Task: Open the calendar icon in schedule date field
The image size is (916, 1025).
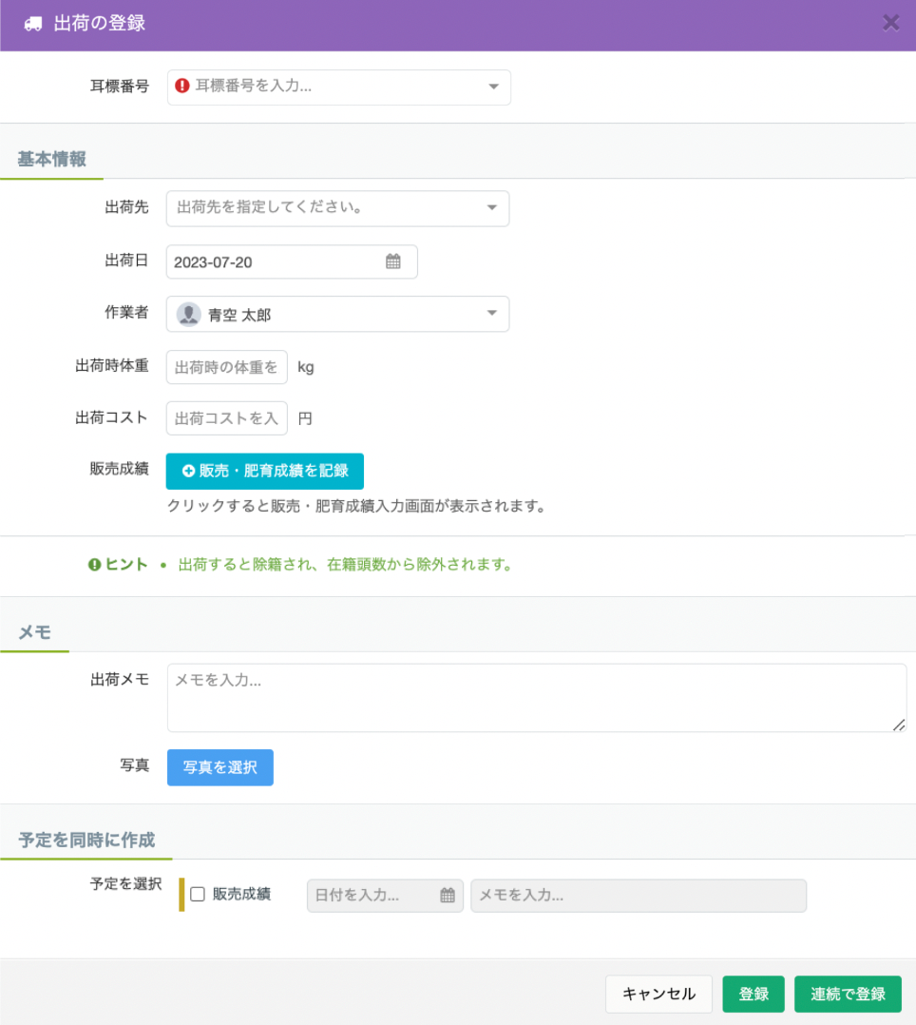Action: coord(448,895)
